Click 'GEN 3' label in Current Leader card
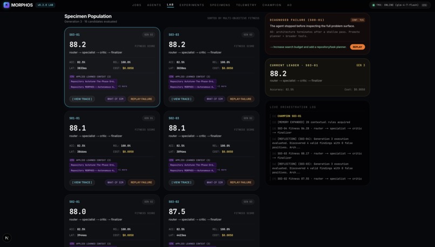 [361, 65]
